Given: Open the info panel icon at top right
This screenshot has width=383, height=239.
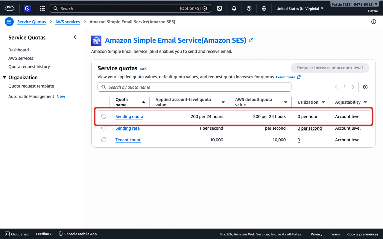Looking at the screenshot, I should pos(374,22).
